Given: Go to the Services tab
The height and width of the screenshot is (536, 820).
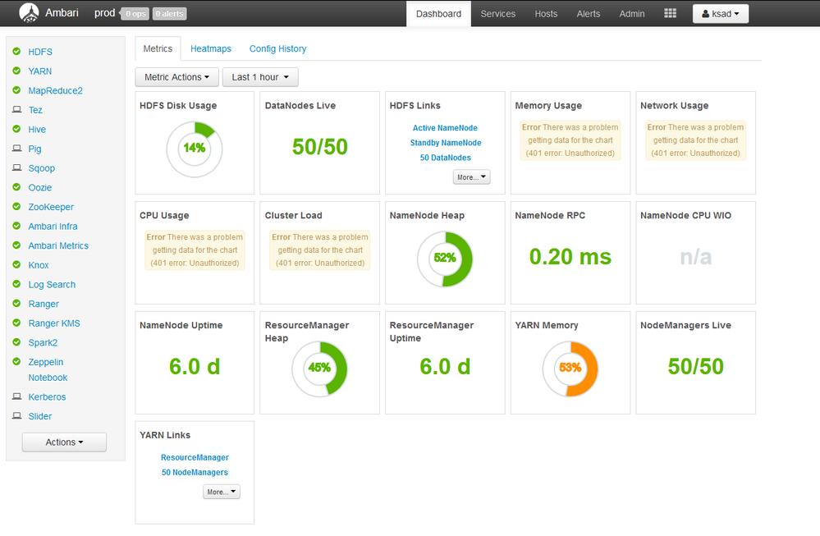Looking at the screenshot, I should click(x=498, y=14).
